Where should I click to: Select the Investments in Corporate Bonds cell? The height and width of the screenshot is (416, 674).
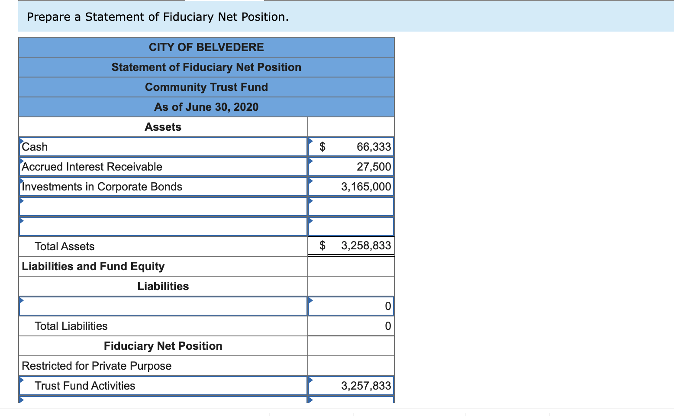coord(162,187)
